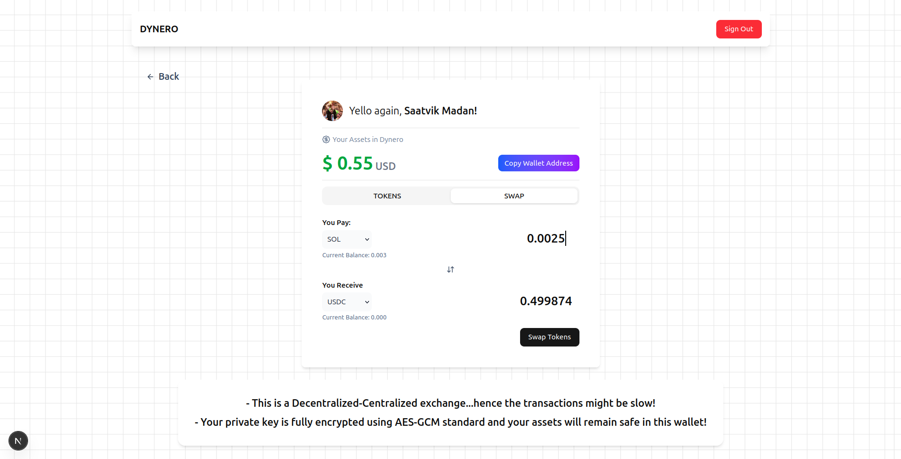Click the chevron in the SOL selector
The width and height of the screenshot is (901, 459).
coord(367,240)
